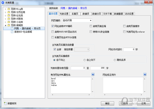This screenshot has height=109, width=154.
Task: Close the 采集配置 dialog window
Action: pos(148,2)
